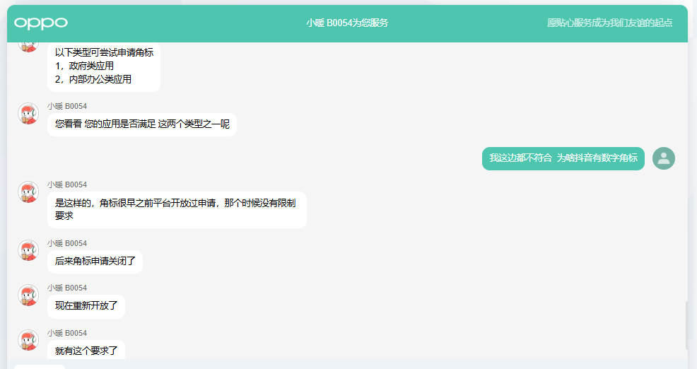Click the '后来角标申请关闭了' message bubble

tap(95, 262)
